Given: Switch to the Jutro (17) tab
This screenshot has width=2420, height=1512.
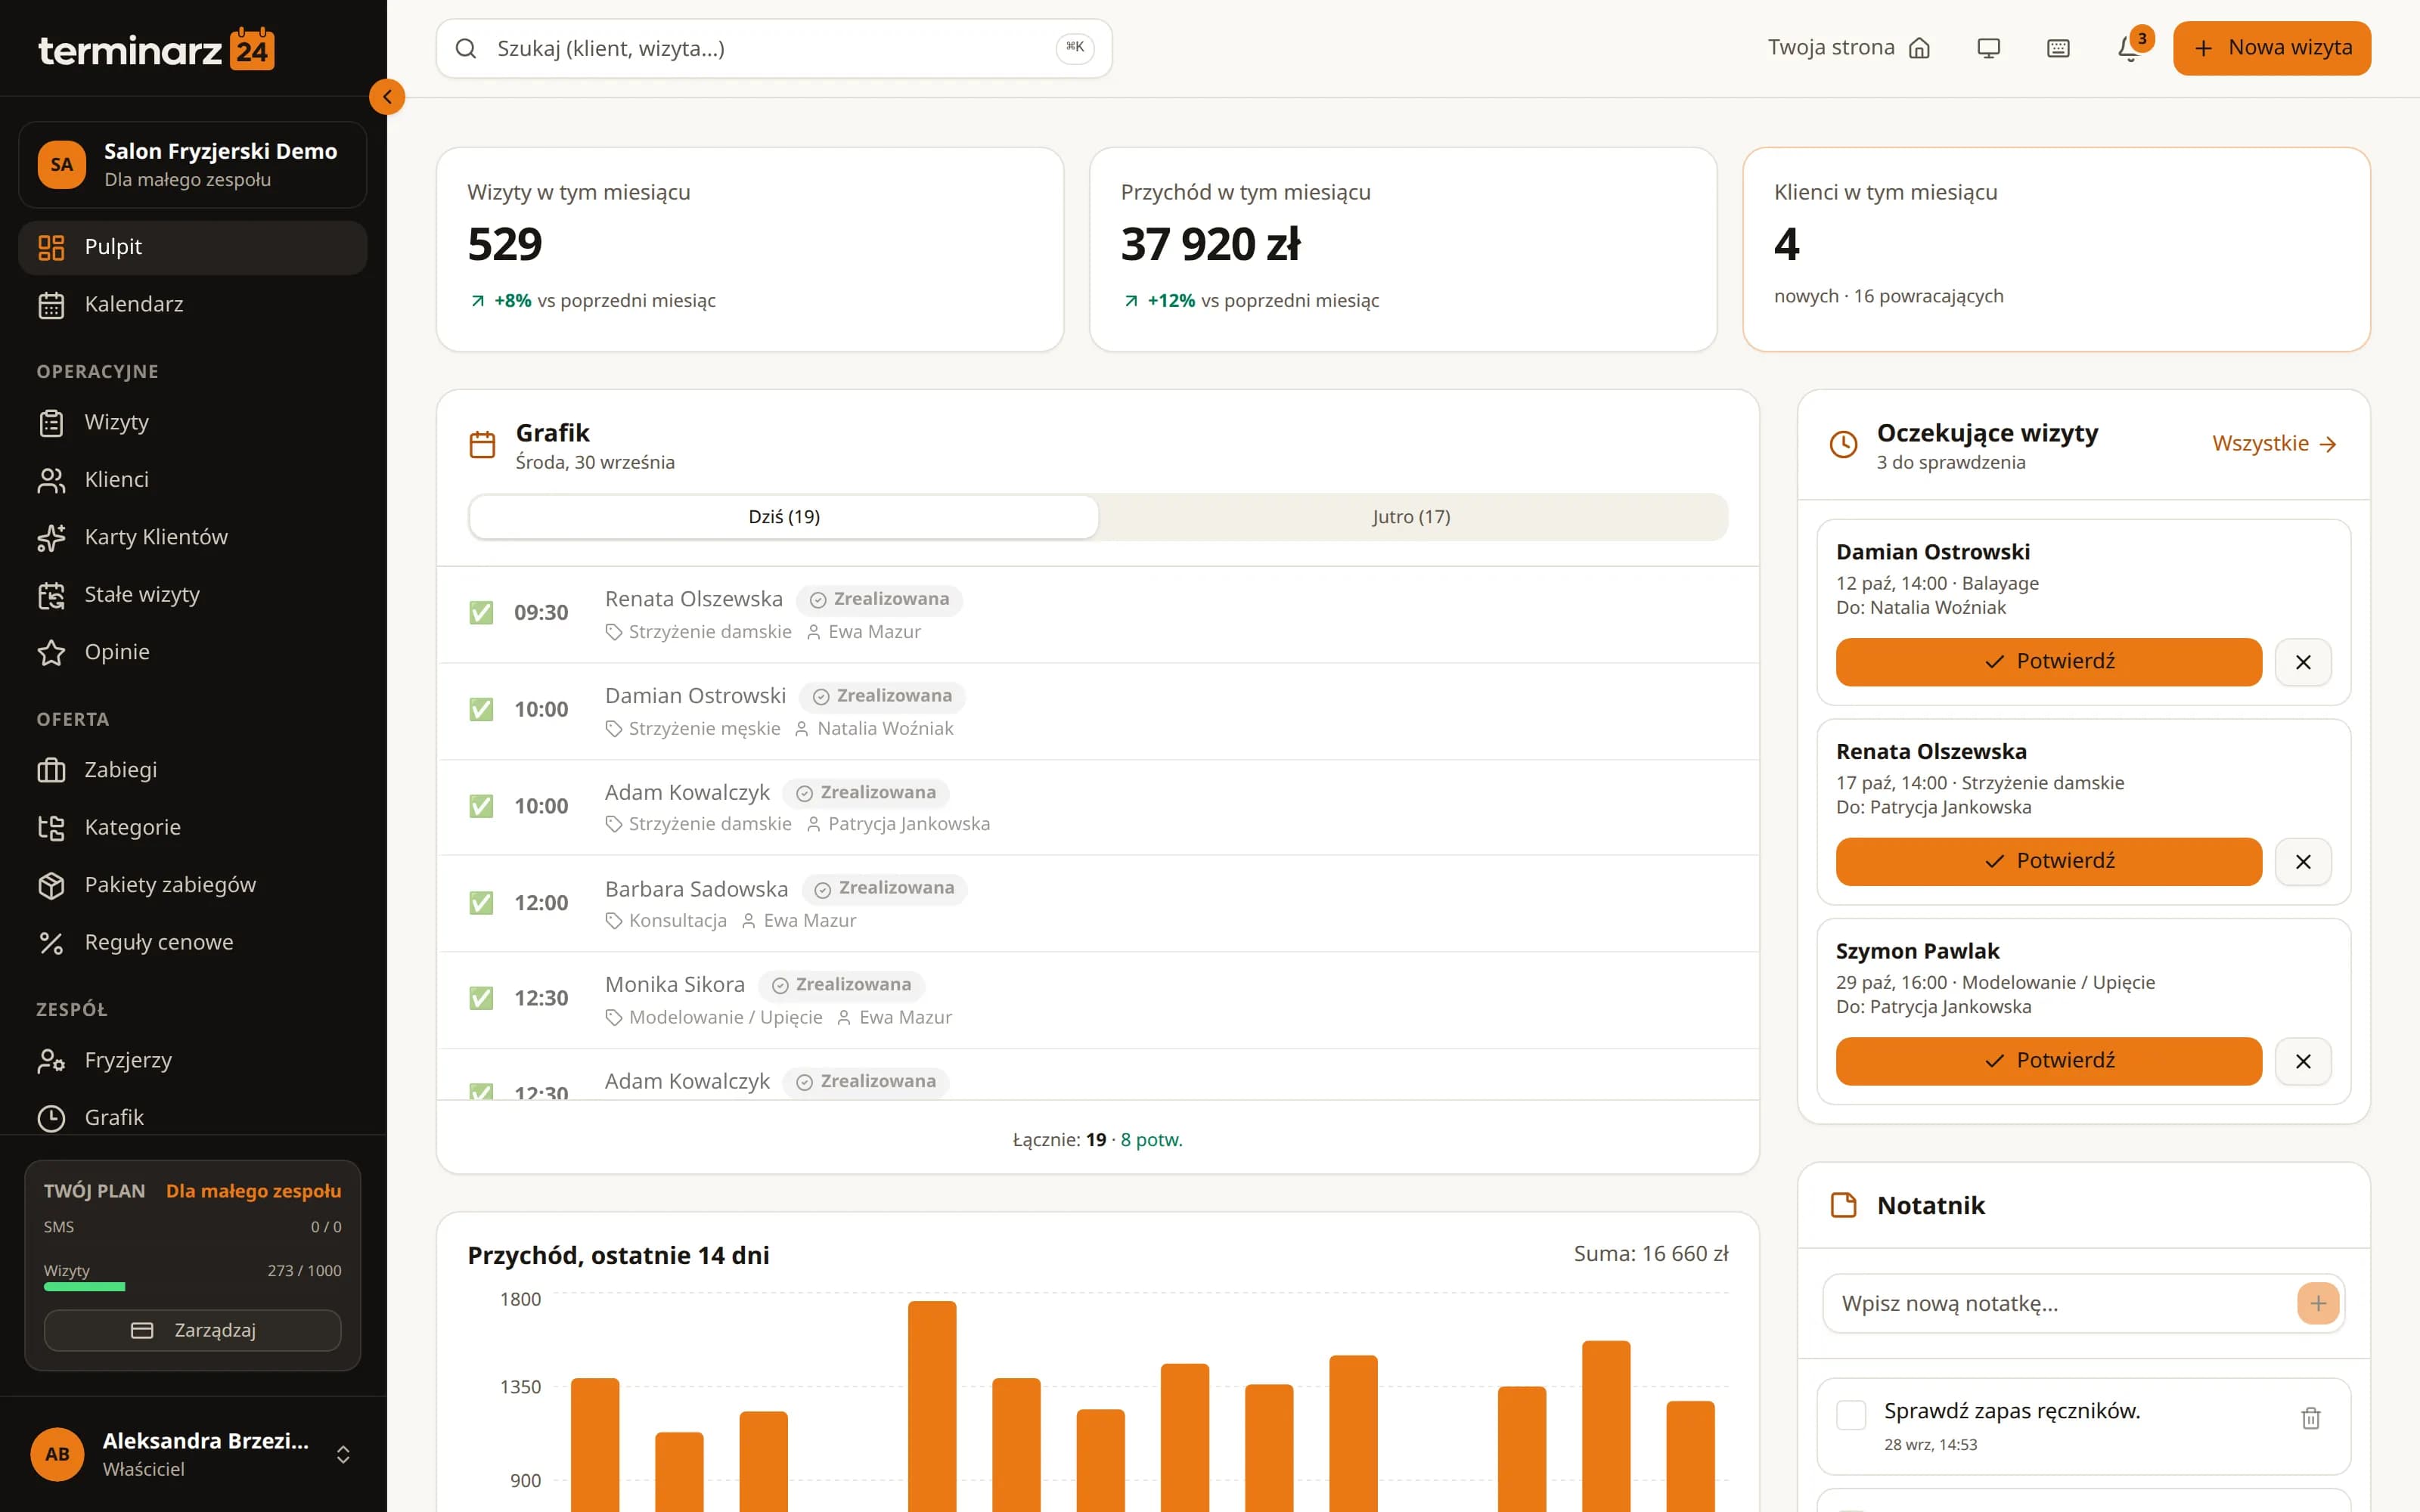Looking at the screenshot, I should click(1411, 517).
